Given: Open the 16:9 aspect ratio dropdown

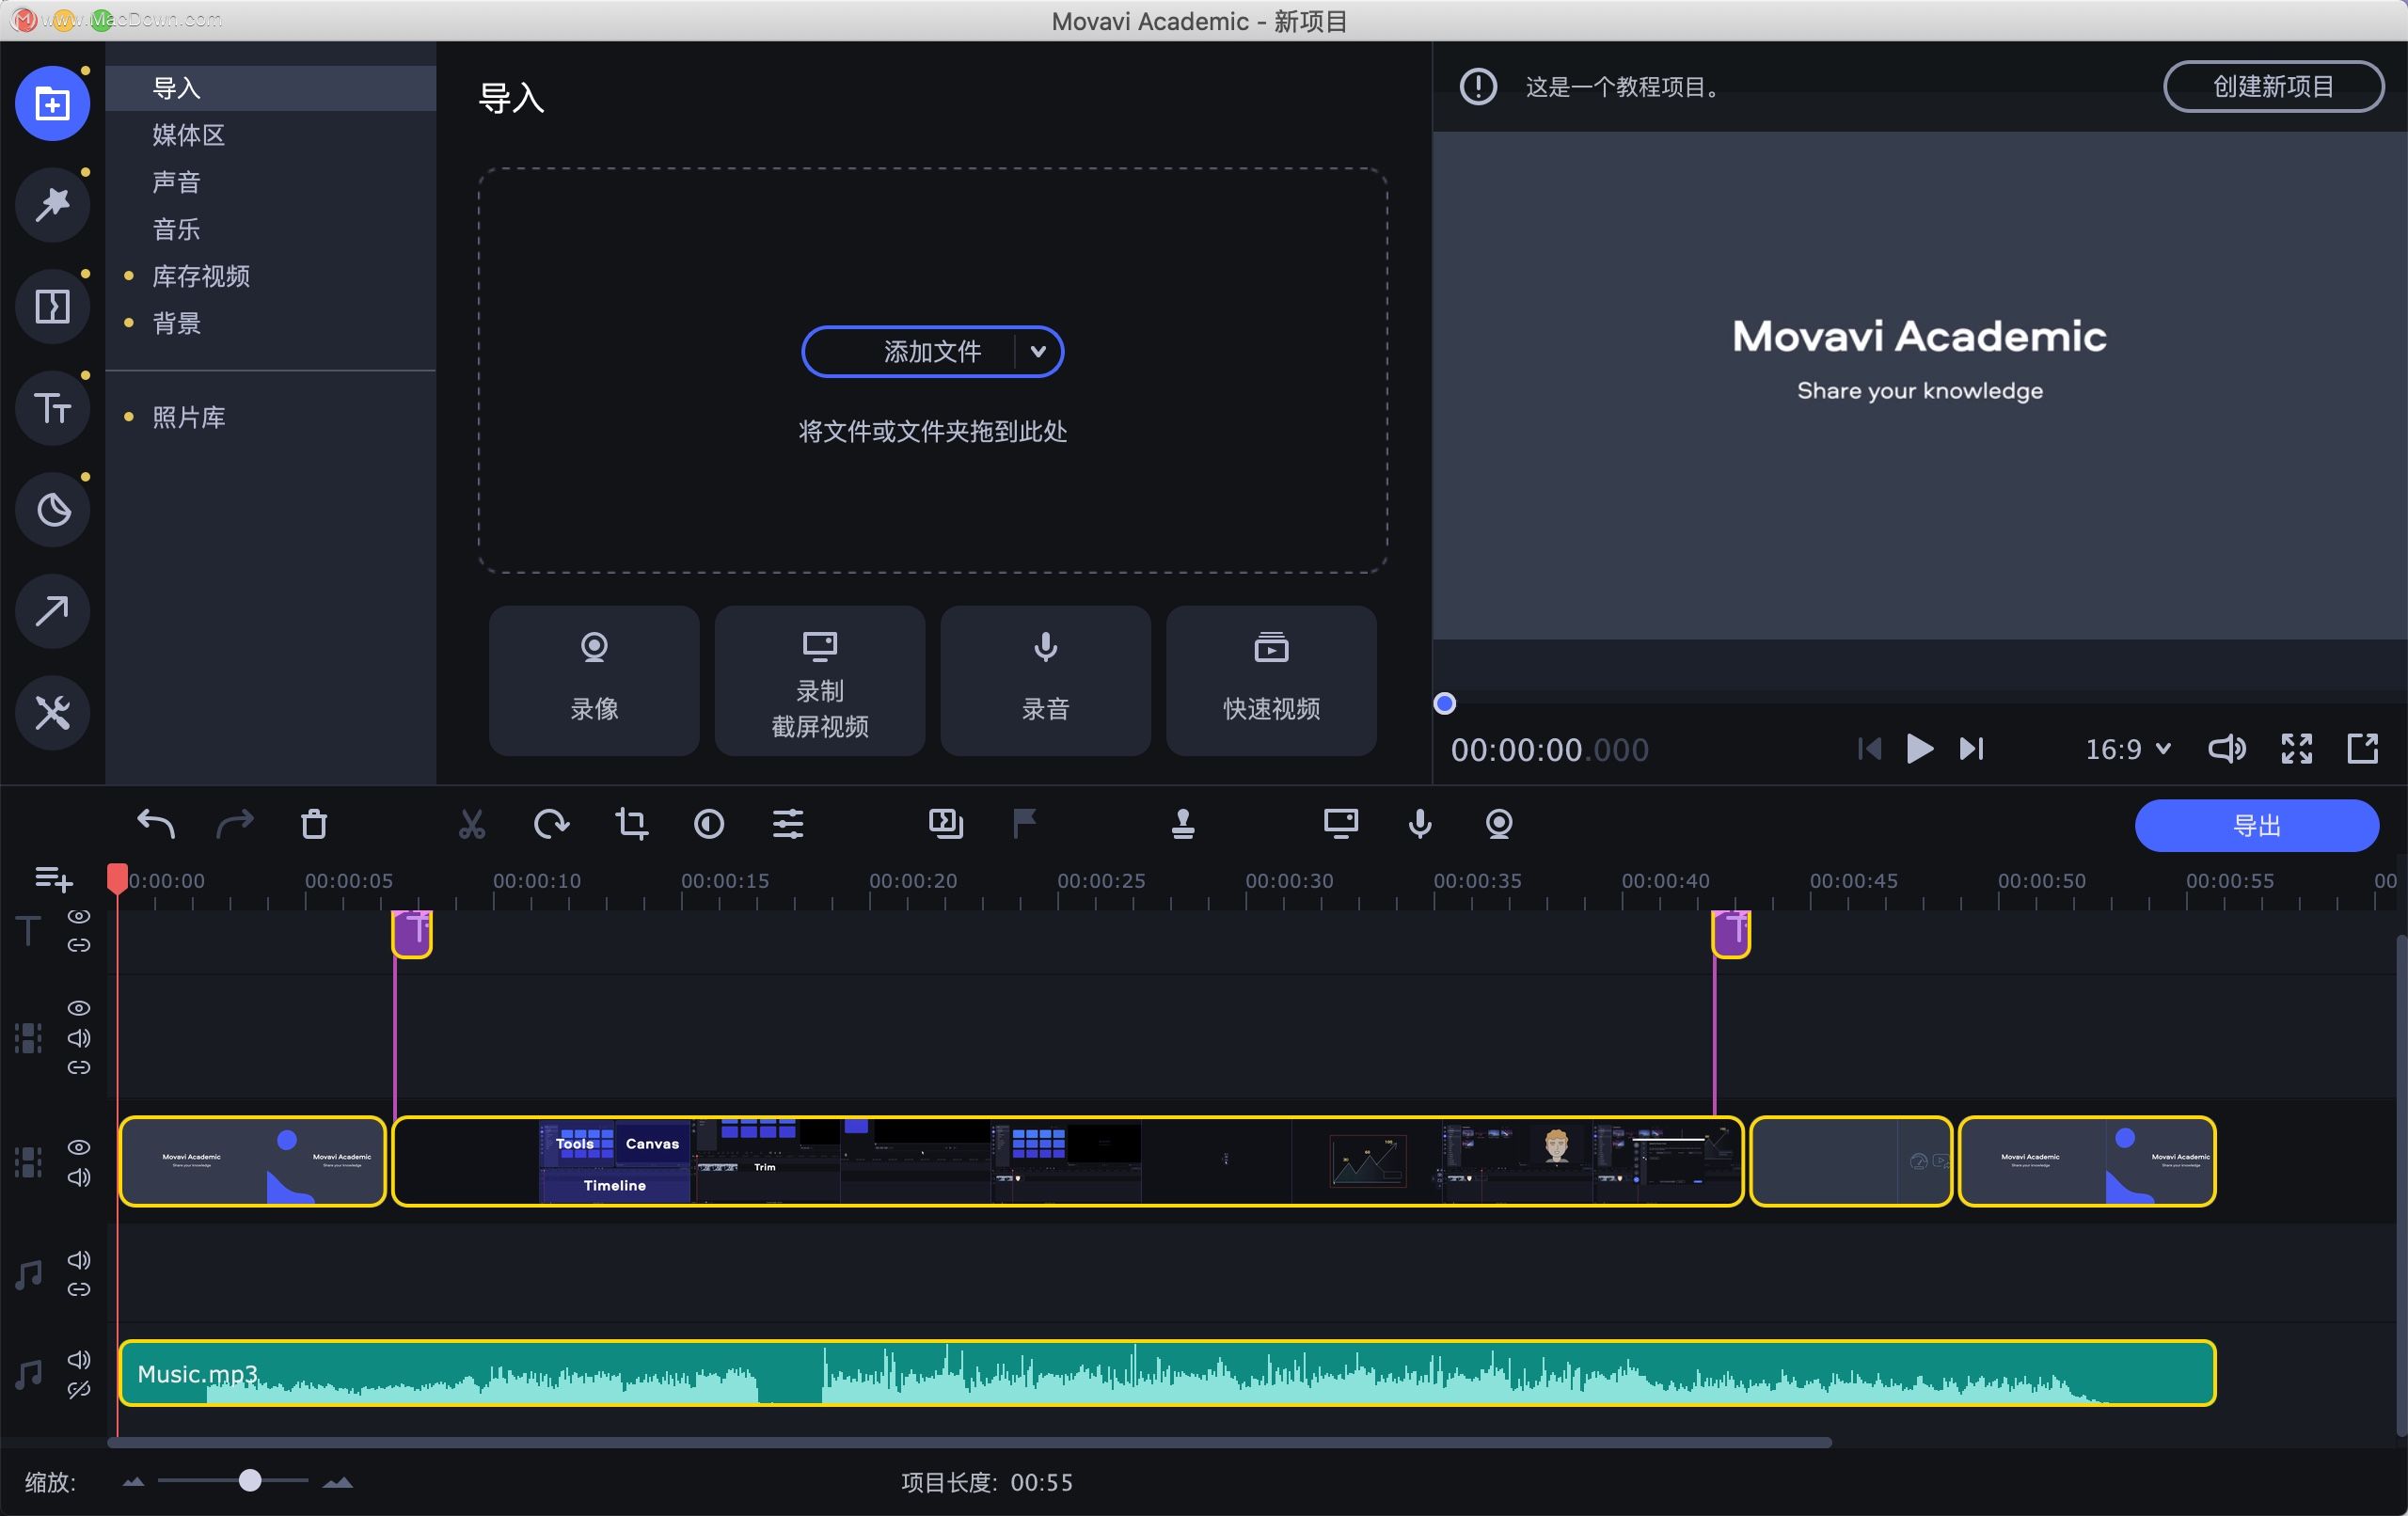Looking at the screenshot, I should point(2127,749).
